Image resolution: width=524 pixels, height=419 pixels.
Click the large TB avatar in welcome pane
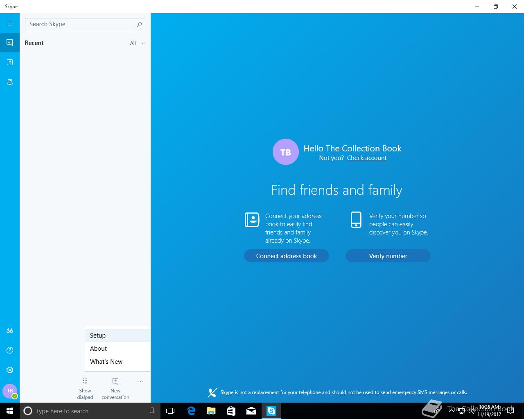point(286,152)
